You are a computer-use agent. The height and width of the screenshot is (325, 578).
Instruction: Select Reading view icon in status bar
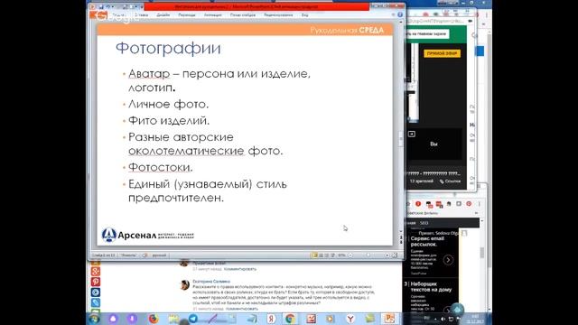[x=327, y=255]
